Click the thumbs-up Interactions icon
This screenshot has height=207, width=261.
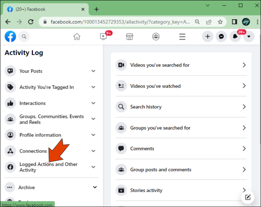10,103
